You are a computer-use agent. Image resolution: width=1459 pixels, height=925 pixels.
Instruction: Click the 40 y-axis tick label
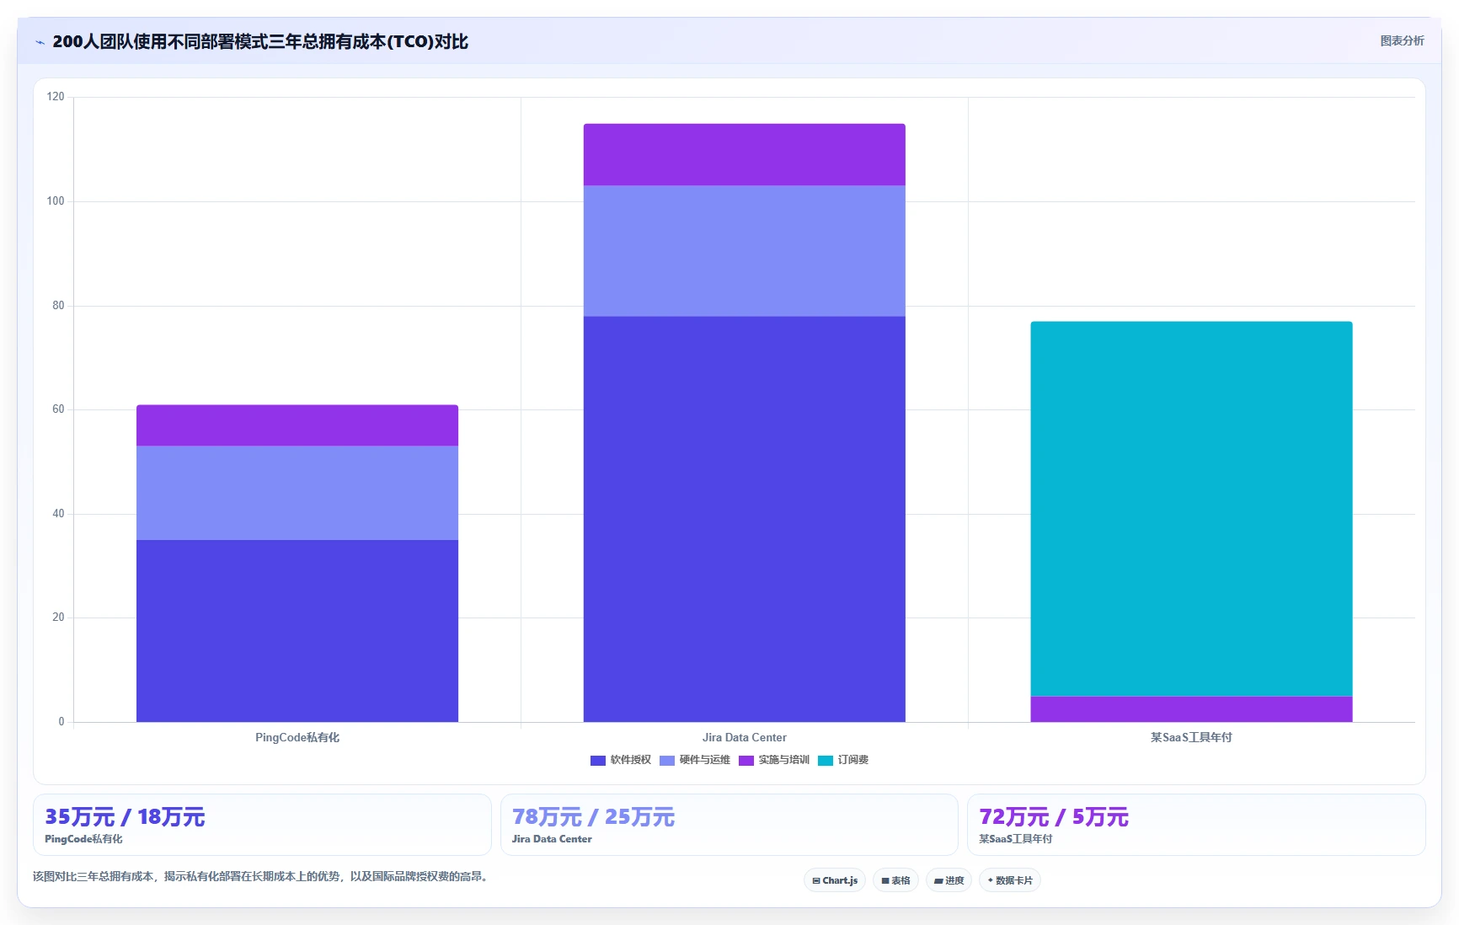coord(58,514)
